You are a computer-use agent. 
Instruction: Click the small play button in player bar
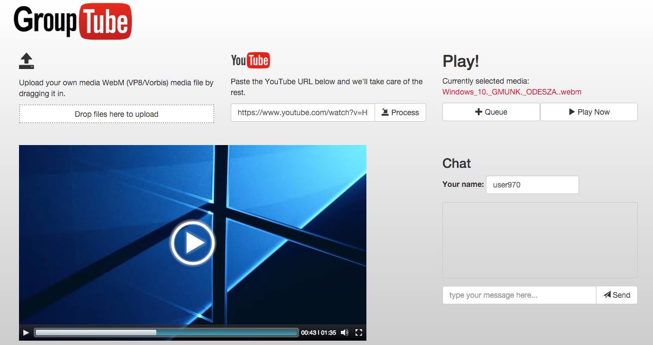coord(26,333)
